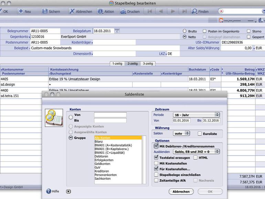Enable Zeitanteilige AfA checkbox
The image size is (265, 199).
pyautogui.click(x=156, y=180)
